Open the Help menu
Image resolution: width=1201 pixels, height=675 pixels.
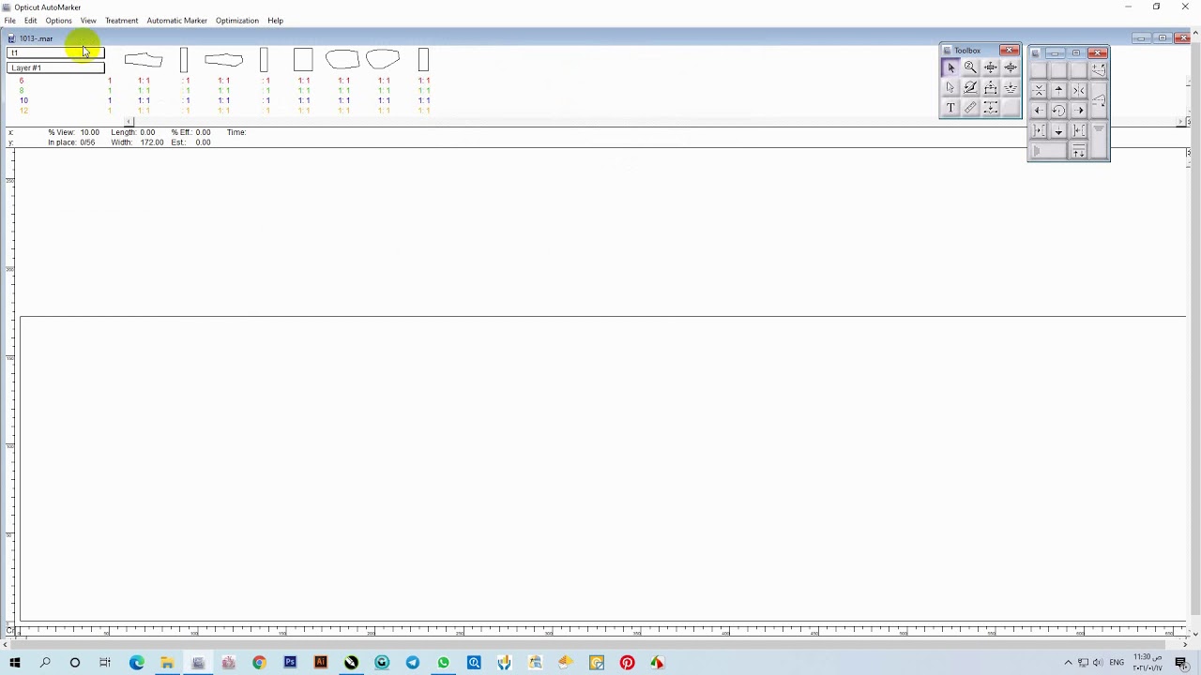coord(275,21)
